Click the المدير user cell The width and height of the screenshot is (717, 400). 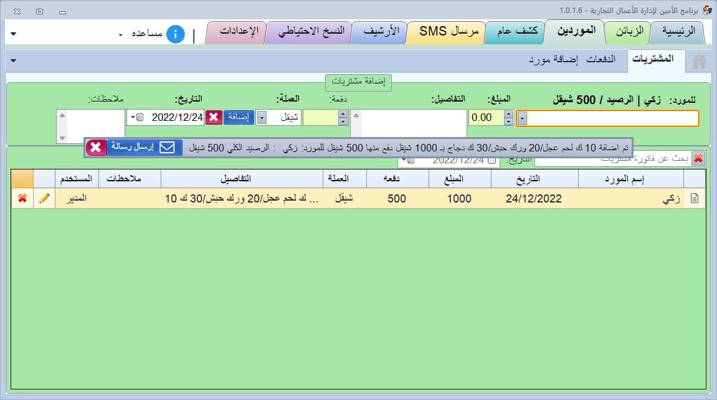[77, 198]
